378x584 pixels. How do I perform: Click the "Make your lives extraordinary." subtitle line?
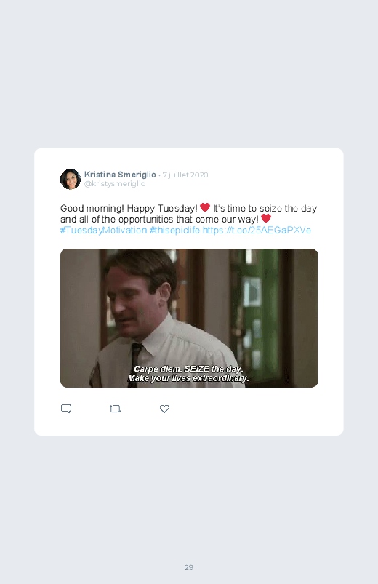[x=188, y=378]
